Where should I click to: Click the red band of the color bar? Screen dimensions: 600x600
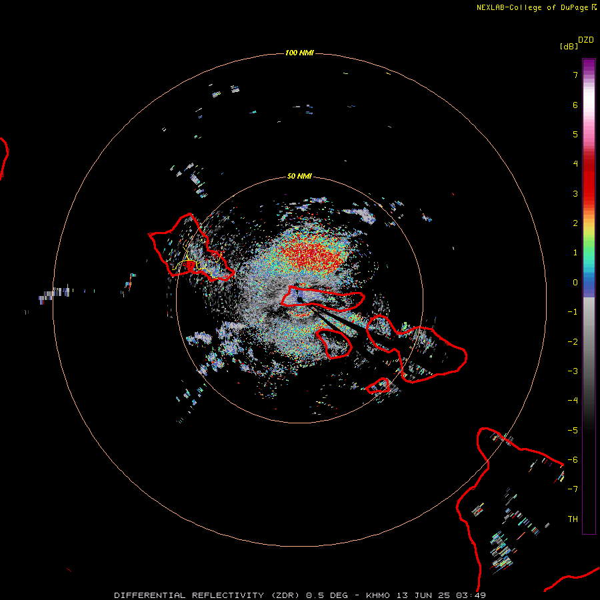pos(589,180)
